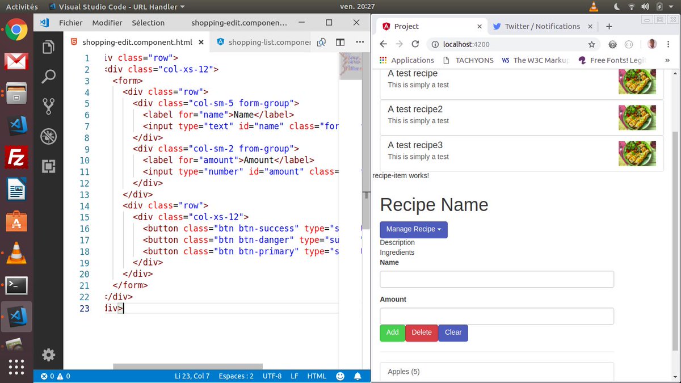The width and height of the screenshot is (681, 383).
Task: Open The W3C Markup bookmark
Action: tap(536, 60)
